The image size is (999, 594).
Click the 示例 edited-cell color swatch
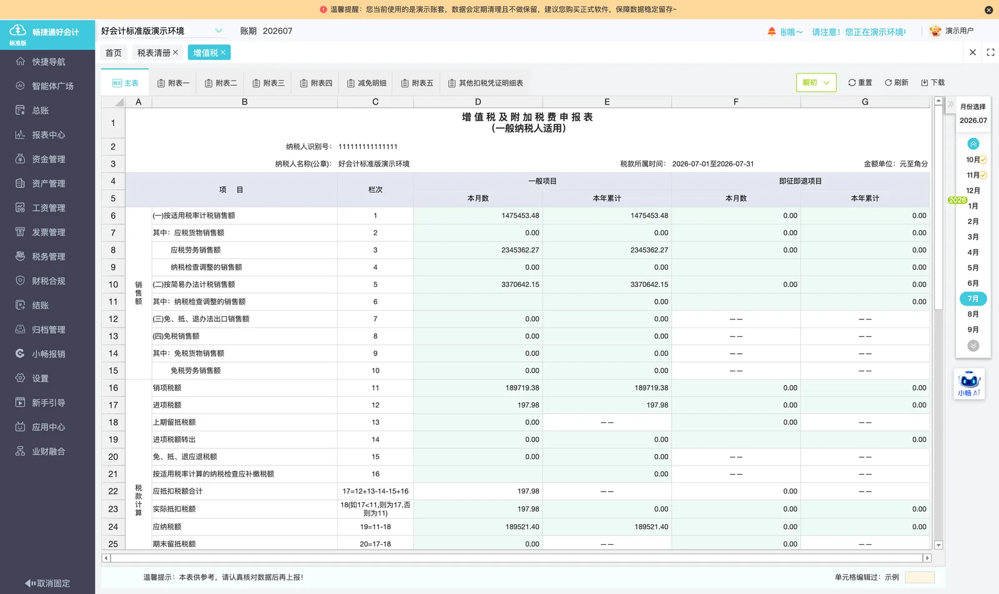pos(920,577)
